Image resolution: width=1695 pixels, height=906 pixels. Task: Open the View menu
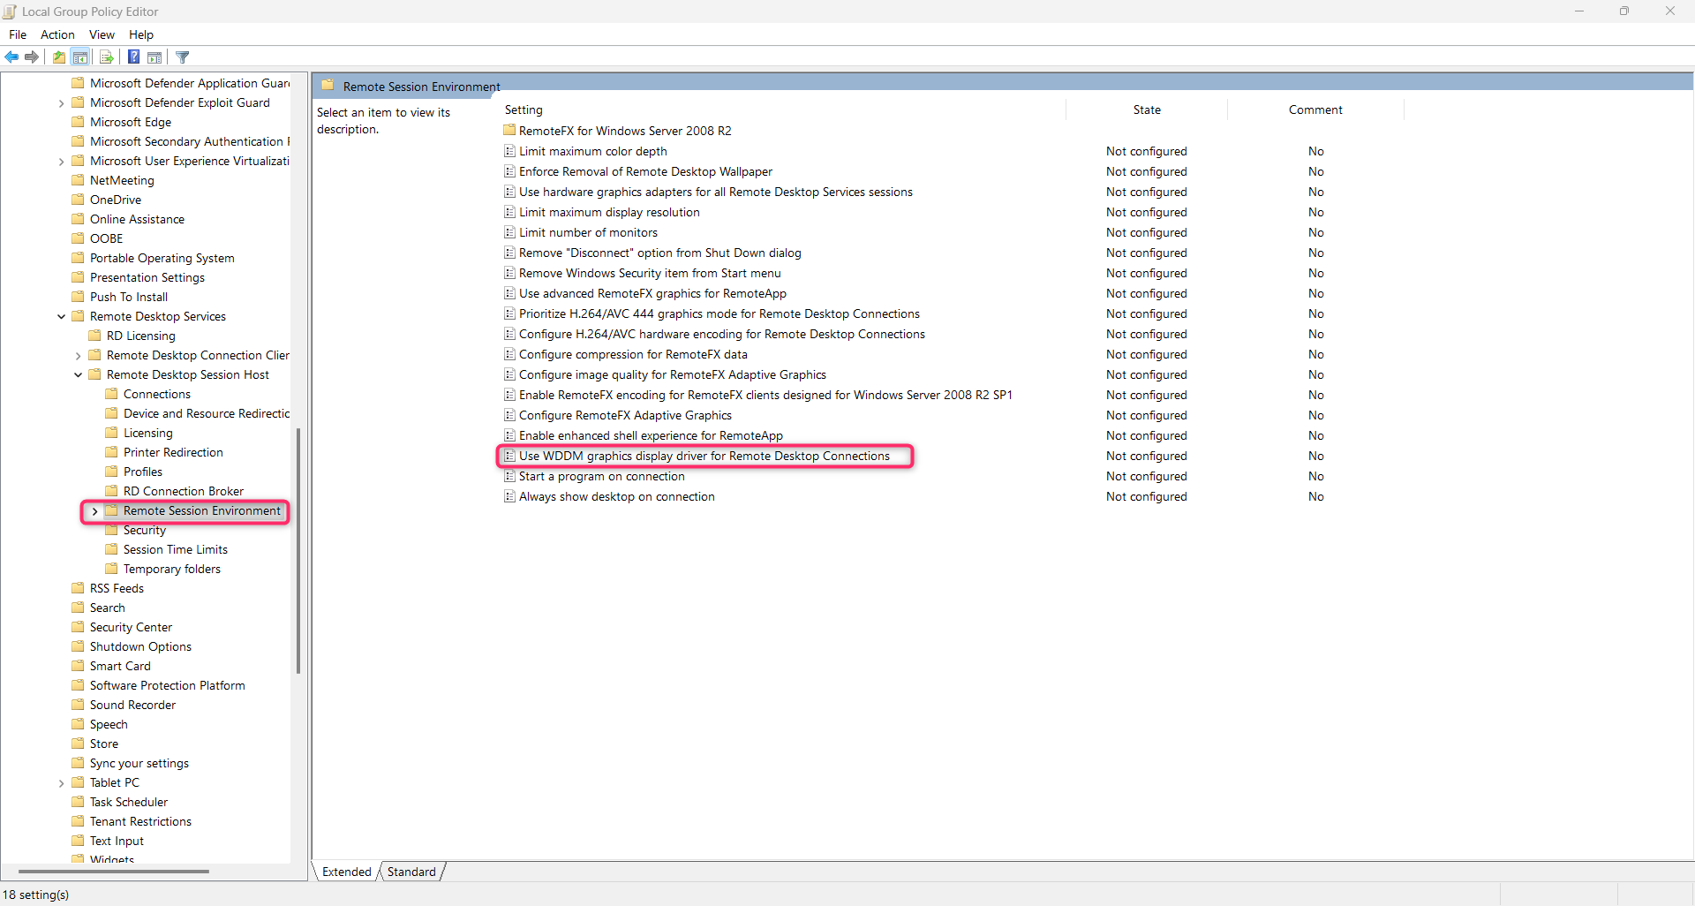click(101, 34)
